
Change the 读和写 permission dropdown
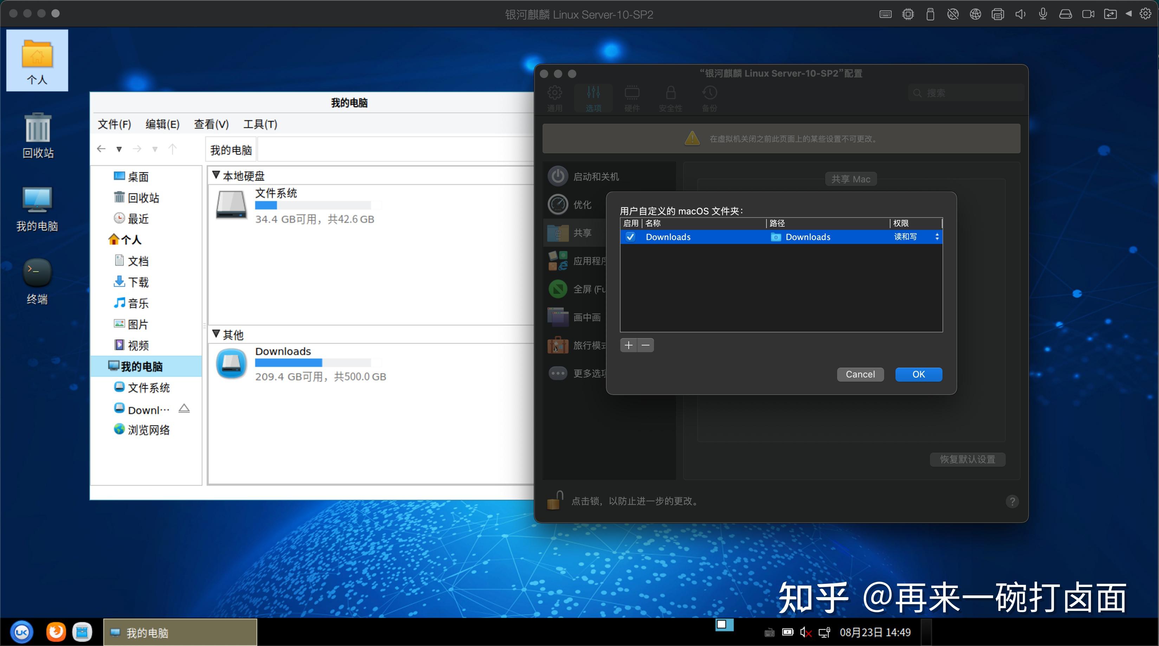(x=916, y=237)
